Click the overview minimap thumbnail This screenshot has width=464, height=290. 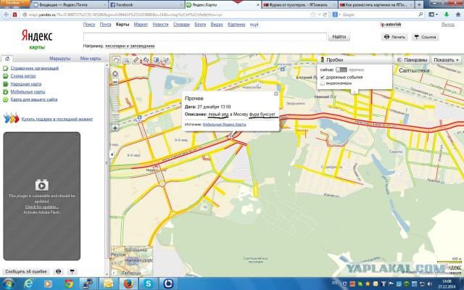coord(132,261)
